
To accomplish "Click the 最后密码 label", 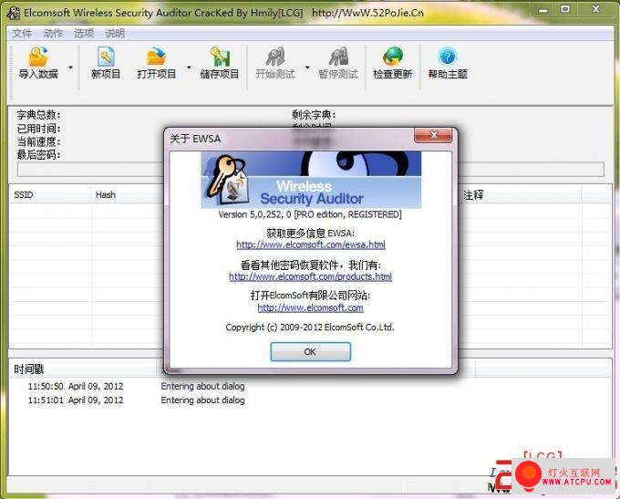I will (x=38, y=155).
